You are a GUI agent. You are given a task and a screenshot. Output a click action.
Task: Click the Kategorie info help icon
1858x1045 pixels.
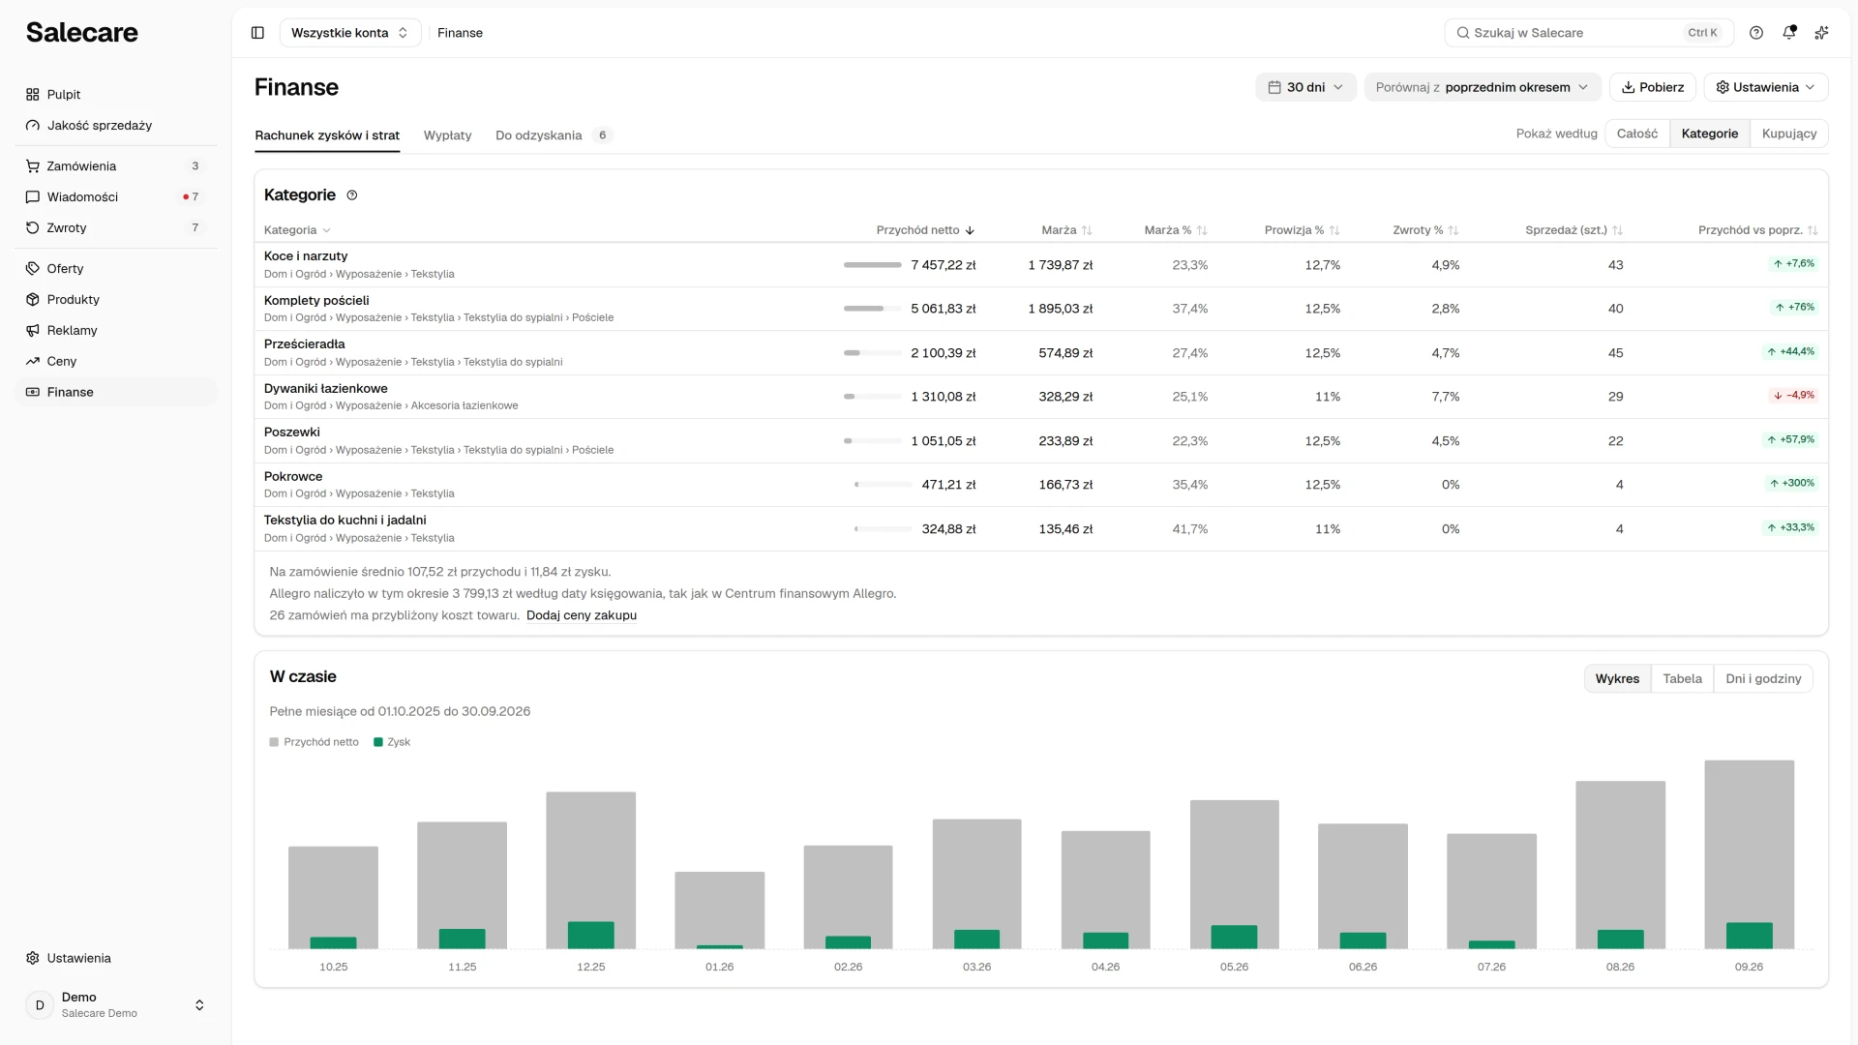click(x=352, y=195)
